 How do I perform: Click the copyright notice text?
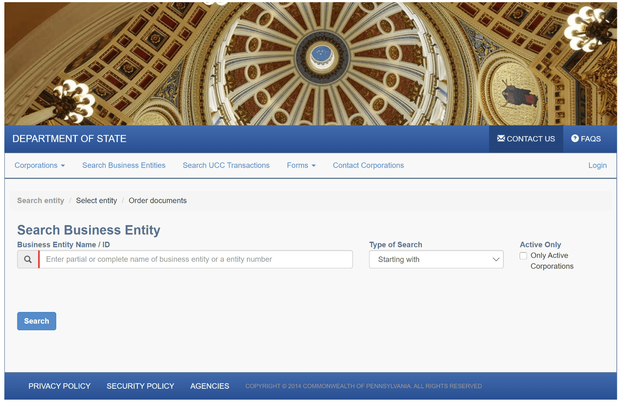tap(363, 386)
